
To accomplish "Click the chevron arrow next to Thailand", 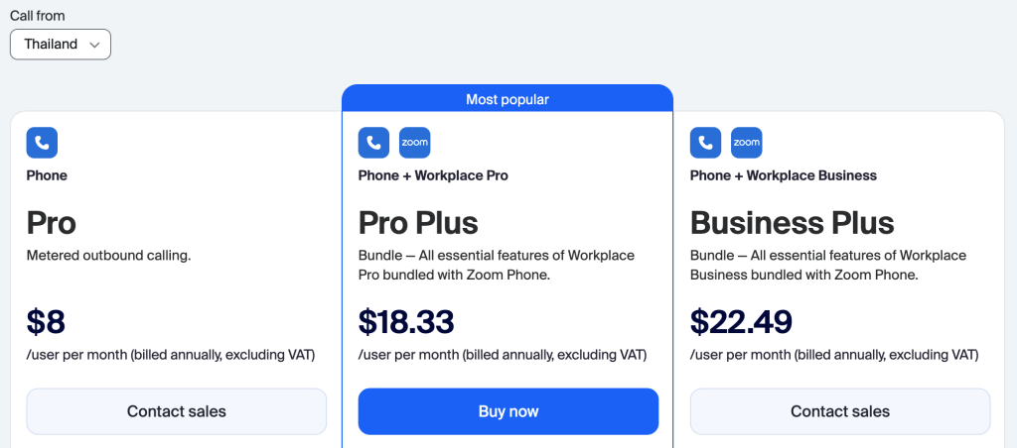I will (94, 45).
